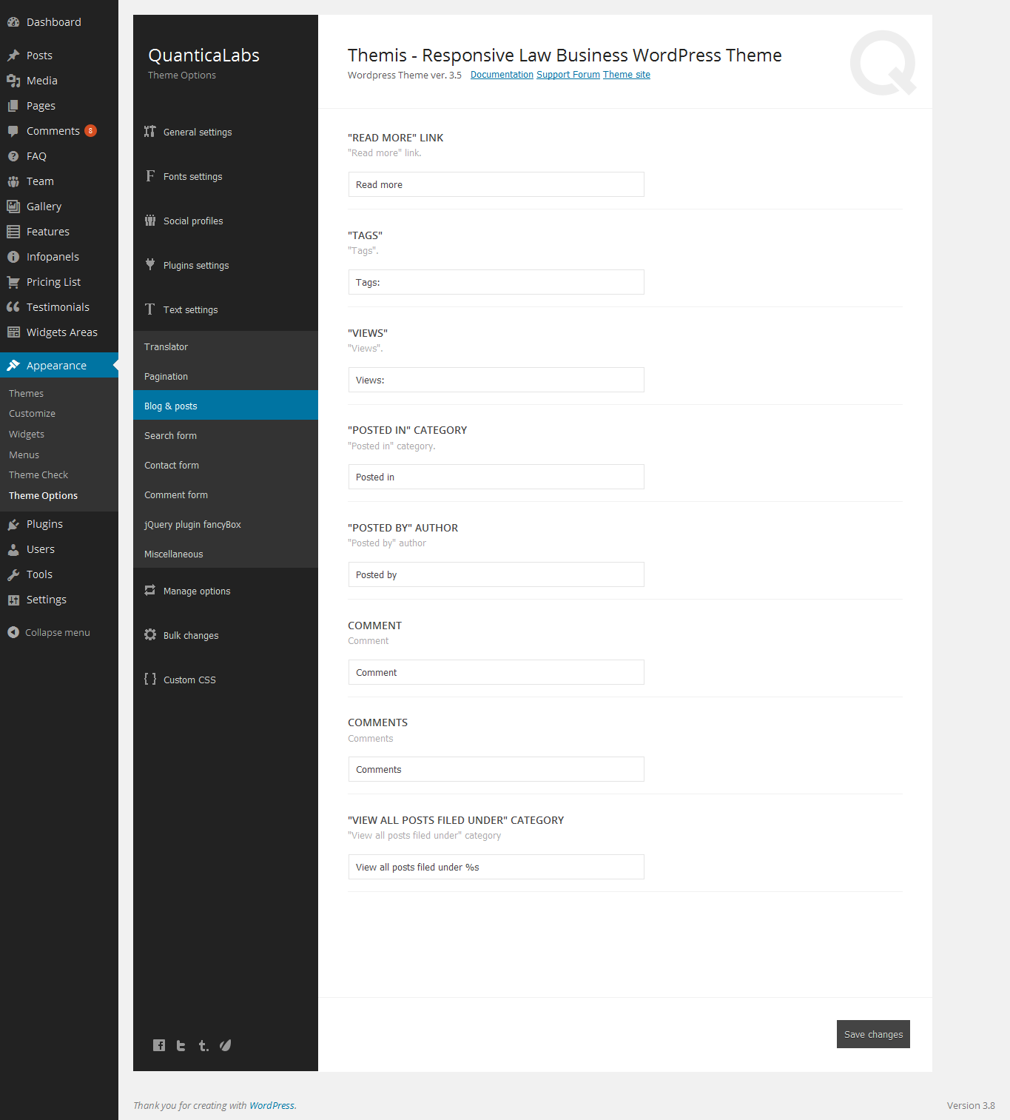Open the Contact form section
Viewport: 1010px width, 1120px height.
click(x=226, y=465)
